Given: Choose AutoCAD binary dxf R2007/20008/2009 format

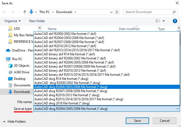Looking at the screenshot, I should (107, 66).
